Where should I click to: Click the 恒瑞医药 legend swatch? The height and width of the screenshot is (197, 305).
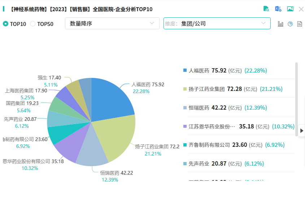185,108
